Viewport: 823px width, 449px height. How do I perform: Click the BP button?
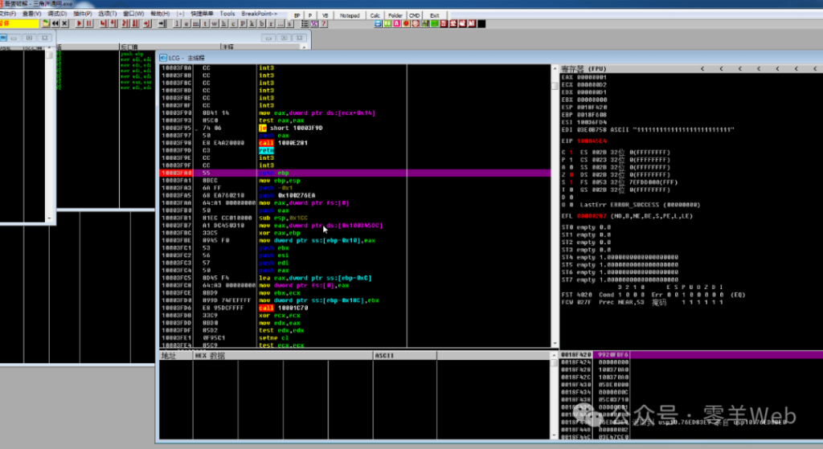[x=297, y=15]
